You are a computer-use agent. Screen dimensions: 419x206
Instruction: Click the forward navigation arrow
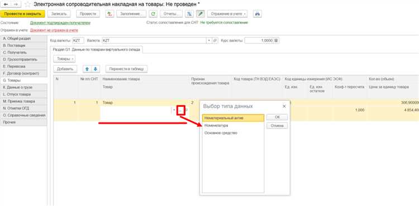point(16,4)
